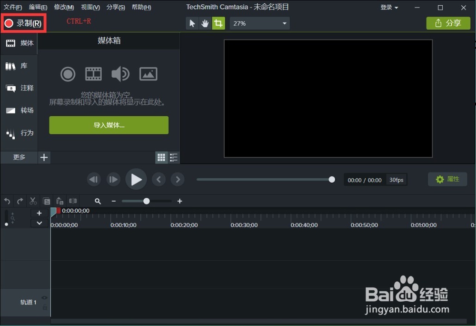Open the 行为 behaviors tab
This screenshot has width=476, height=326.
(x=19, y=133)
